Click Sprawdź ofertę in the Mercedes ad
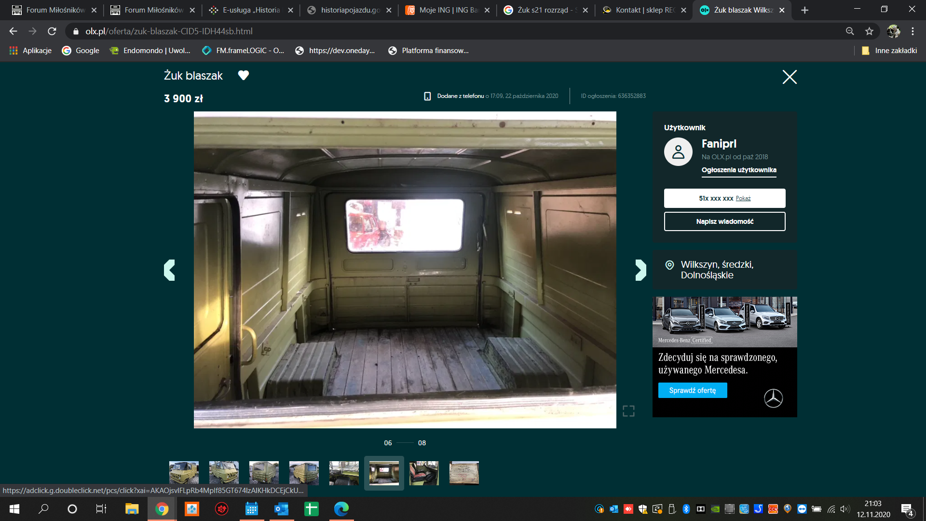Viewport: 926px width, 521px height. tap(693, 390)
